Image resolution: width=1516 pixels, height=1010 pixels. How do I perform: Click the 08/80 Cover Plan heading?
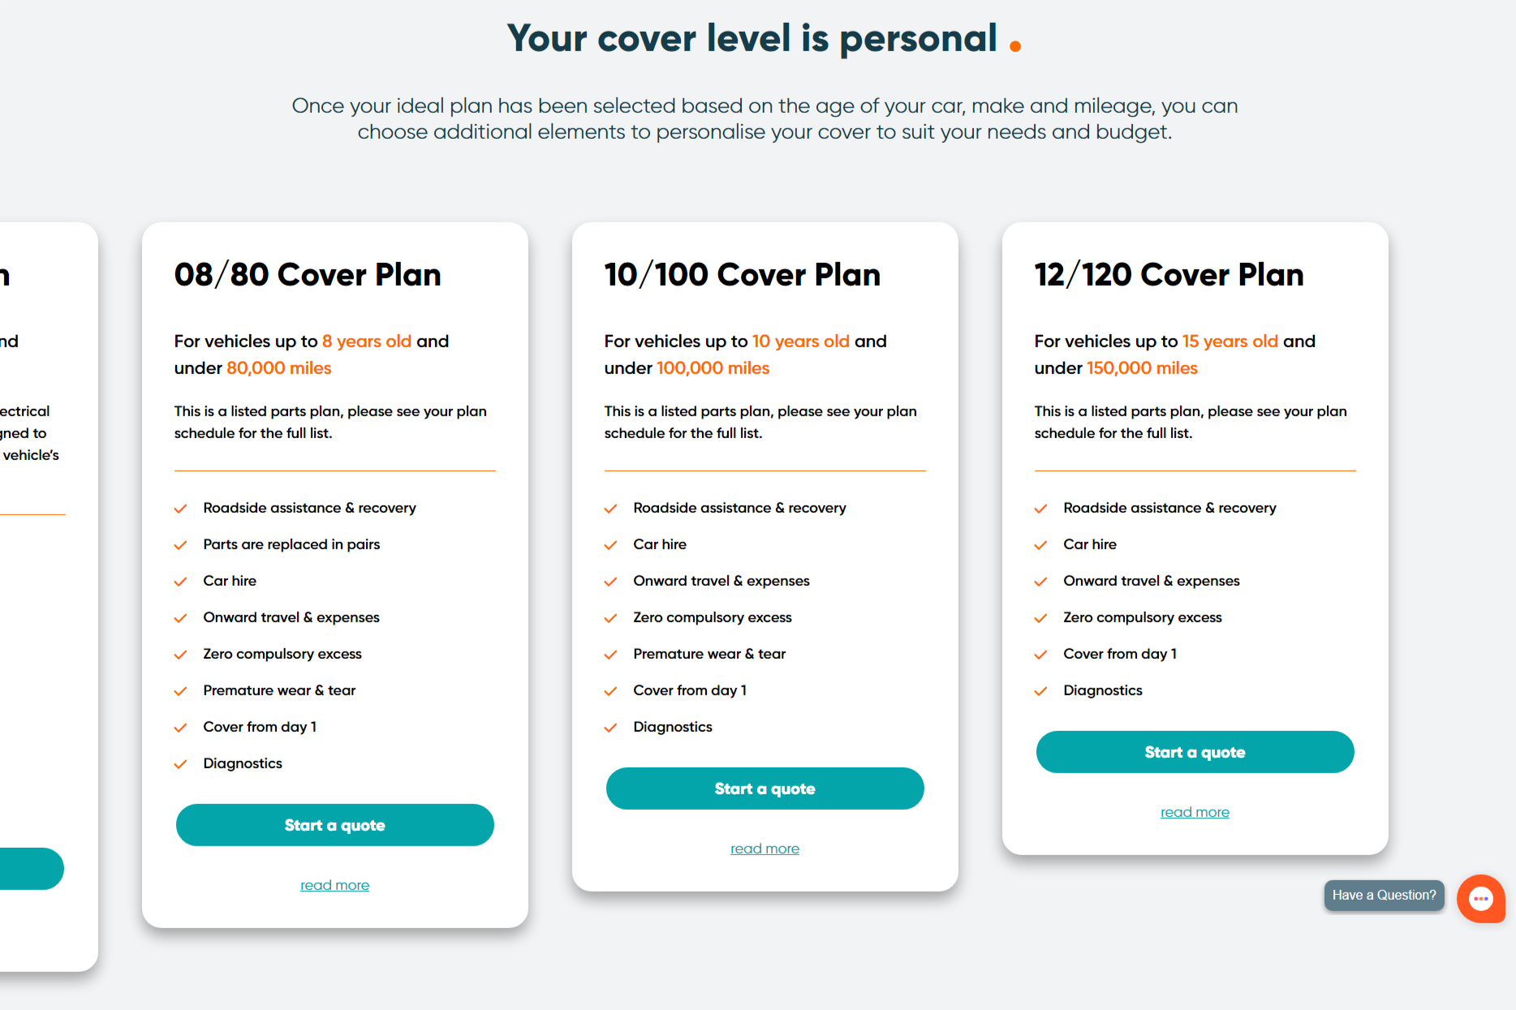[308, 275]
